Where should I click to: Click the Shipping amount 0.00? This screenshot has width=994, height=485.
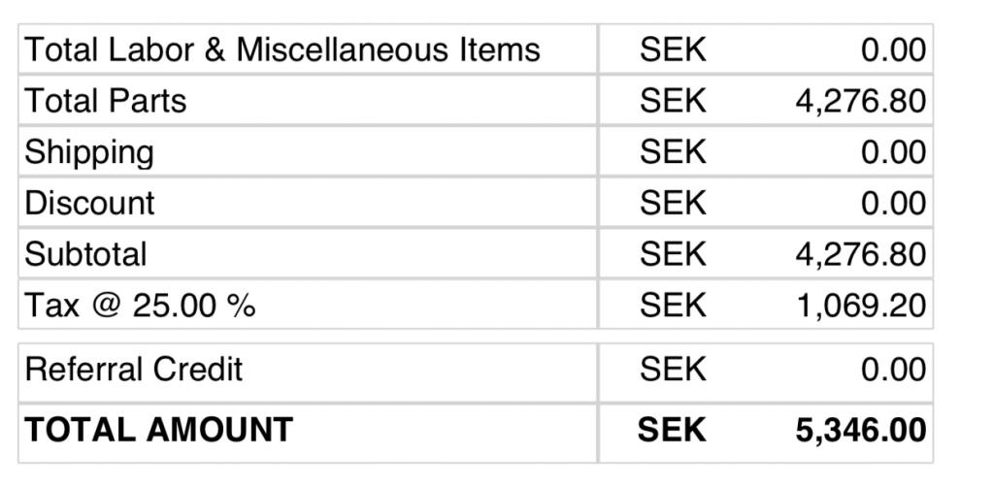pos(893,152)
